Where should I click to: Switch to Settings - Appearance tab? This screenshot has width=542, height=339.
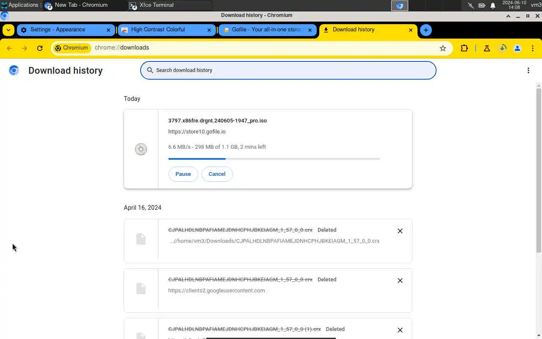(x=66, y=30)
